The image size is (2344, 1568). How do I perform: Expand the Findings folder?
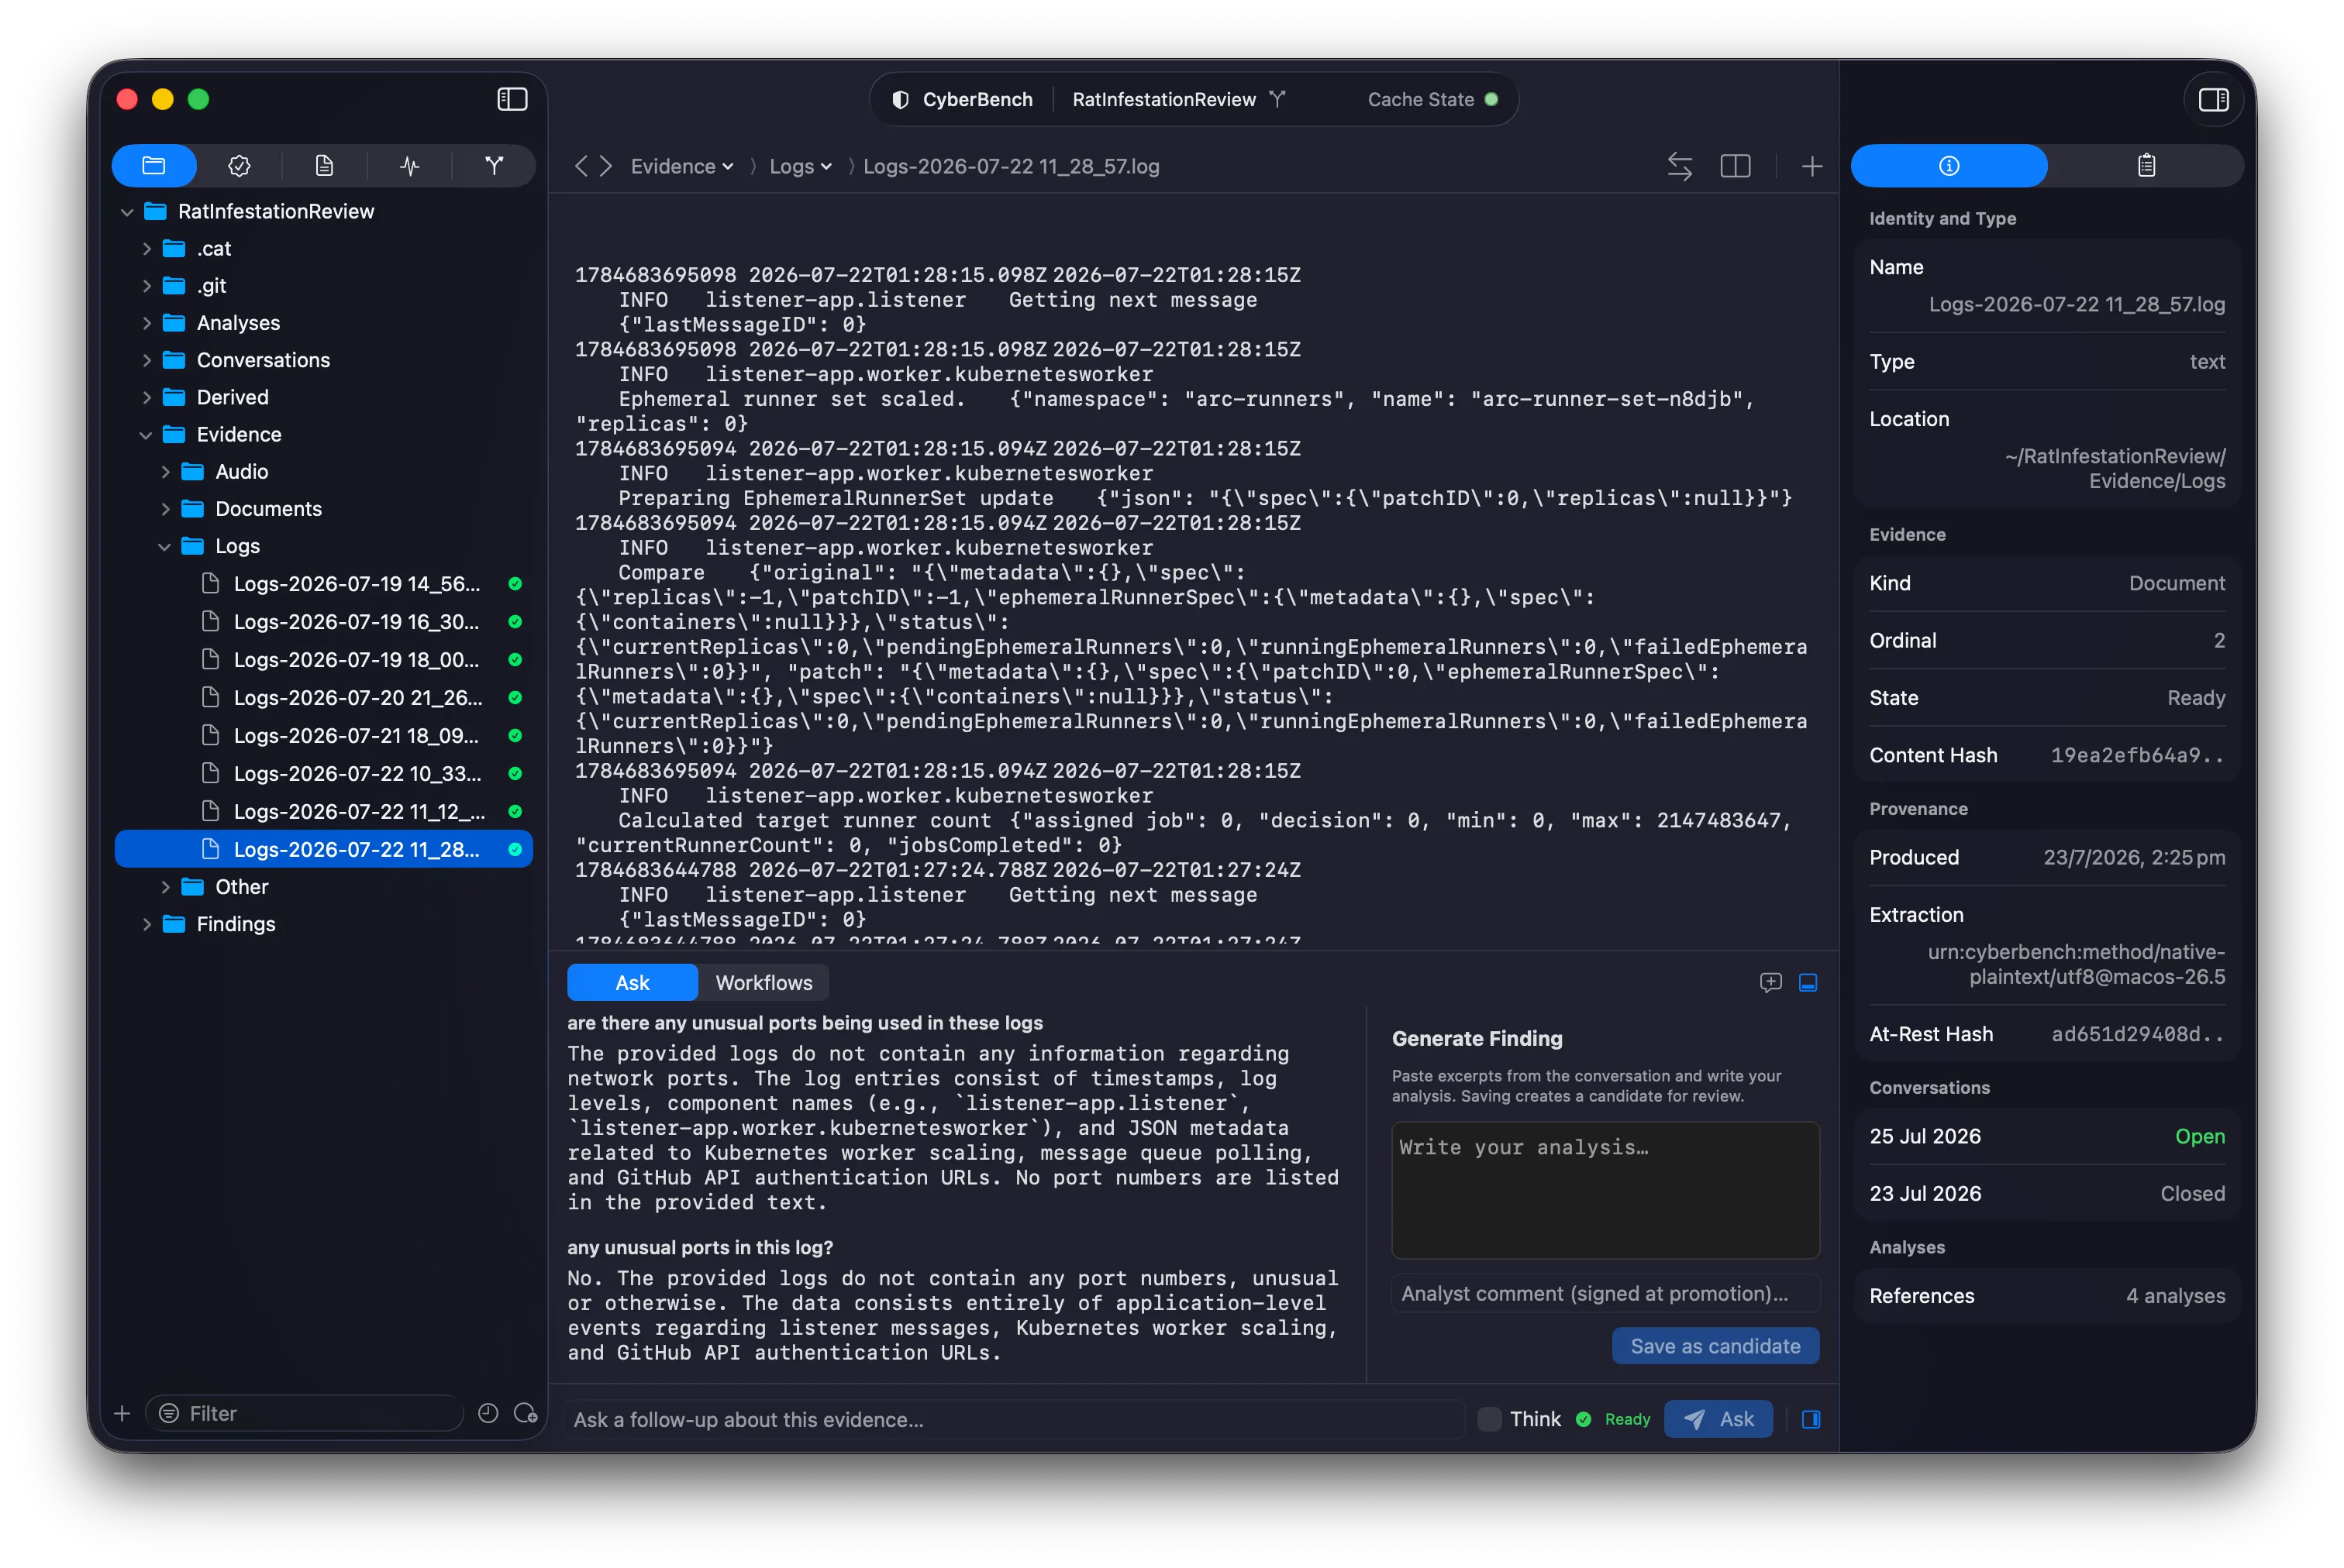(x=147, y=923)
